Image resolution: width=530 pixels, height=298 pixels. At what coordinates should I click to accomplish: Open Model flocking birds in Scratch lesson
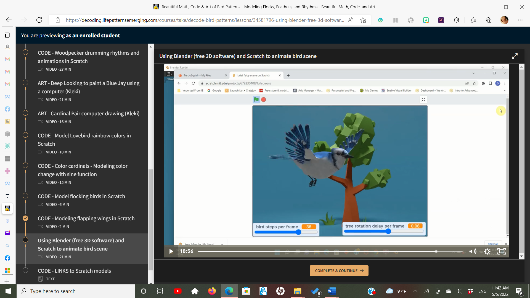81,196
